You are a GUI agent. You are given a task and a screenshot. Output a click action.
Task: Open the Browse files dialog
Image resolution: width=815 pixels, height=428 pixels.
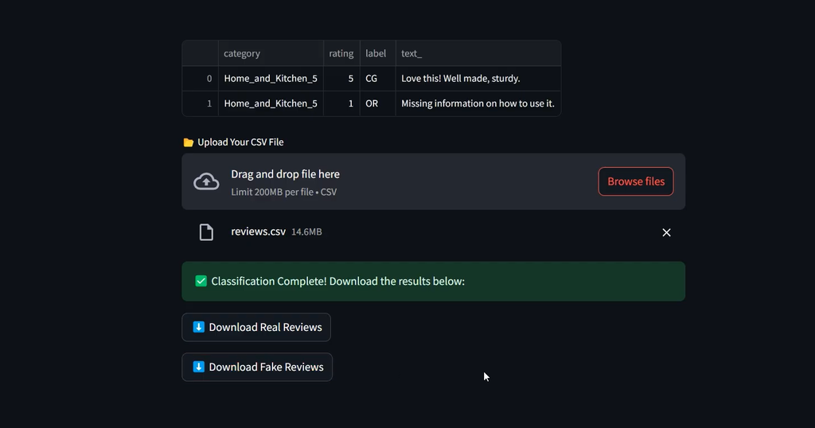click(636, 181)
